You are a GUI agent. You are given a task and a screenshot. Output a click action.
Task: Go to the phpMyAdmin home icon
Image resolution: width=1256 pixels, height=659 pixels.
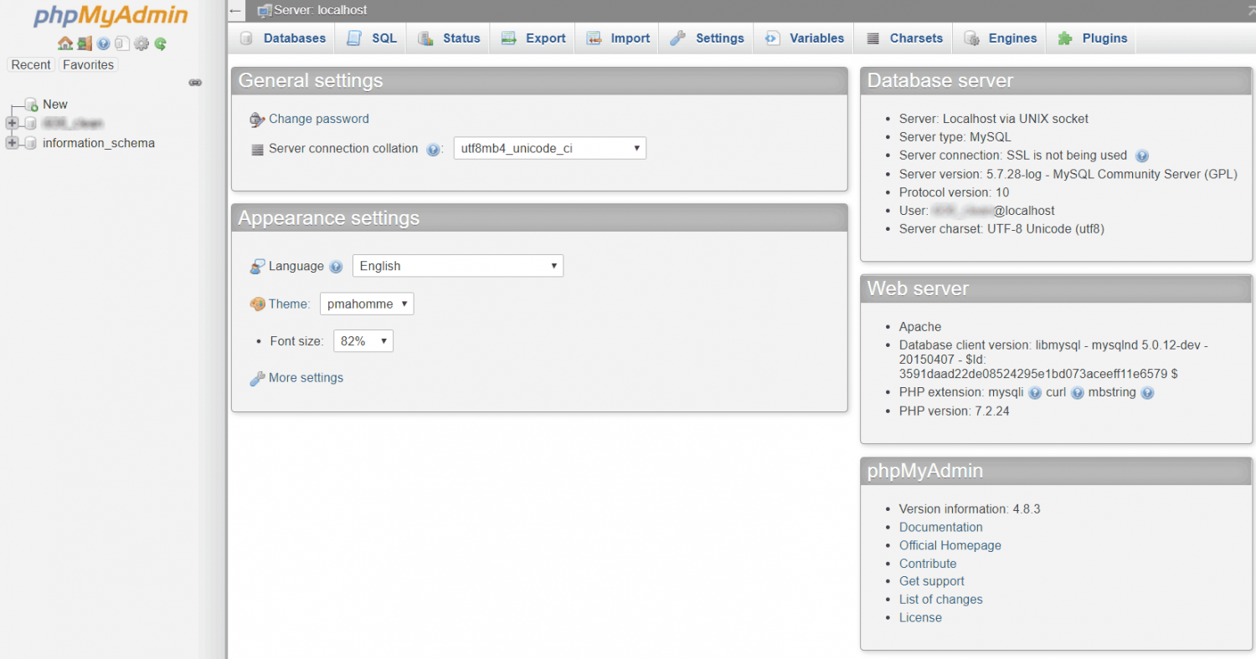point(64,43)
